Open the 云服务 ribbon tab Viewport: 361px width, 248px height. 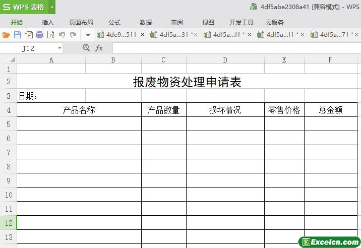275,22
